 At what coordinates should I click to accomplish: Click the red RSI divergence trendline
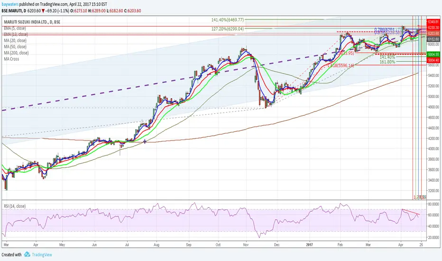pyautogui.click(x=411, y=212)
